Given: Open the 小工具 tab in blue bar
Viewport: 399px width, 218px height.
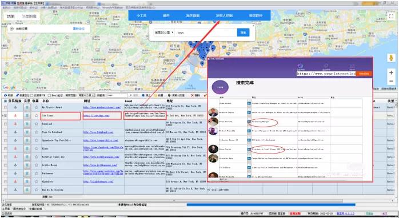Looking at the screenshot, I should tap(142, 16).
